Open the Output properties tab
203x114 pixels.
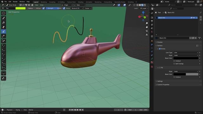pyautogui.click(x=152, y=21)
